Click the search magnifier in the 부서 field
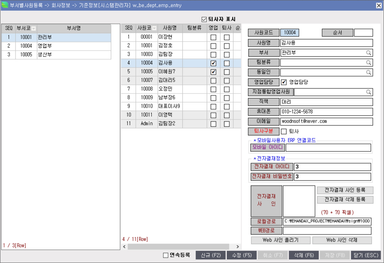 368,53
